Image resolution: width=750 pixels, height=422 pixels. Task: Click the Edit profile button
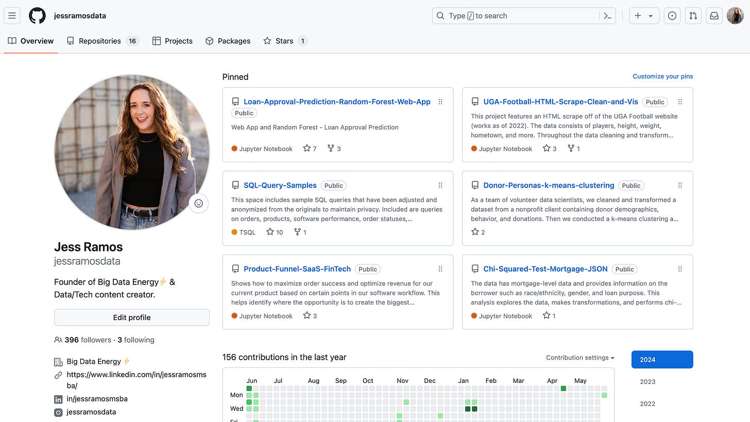click(x=131, y=317)
